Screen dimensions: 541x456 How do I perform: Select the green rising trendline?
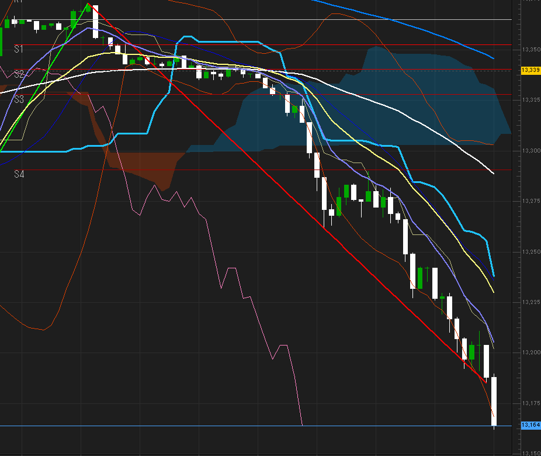[x=44, y=78]
